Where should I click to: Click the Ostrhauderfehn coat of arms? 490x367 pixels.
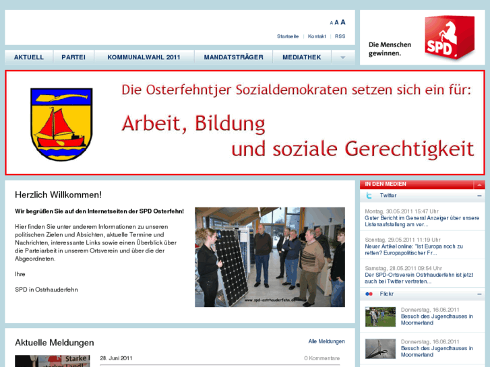(61, 125)
